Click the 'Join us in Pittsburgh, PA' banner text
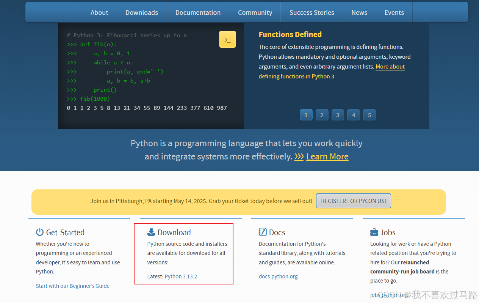Screen dimensions: 479x303 pyautogui.click(x=202, y=201)
